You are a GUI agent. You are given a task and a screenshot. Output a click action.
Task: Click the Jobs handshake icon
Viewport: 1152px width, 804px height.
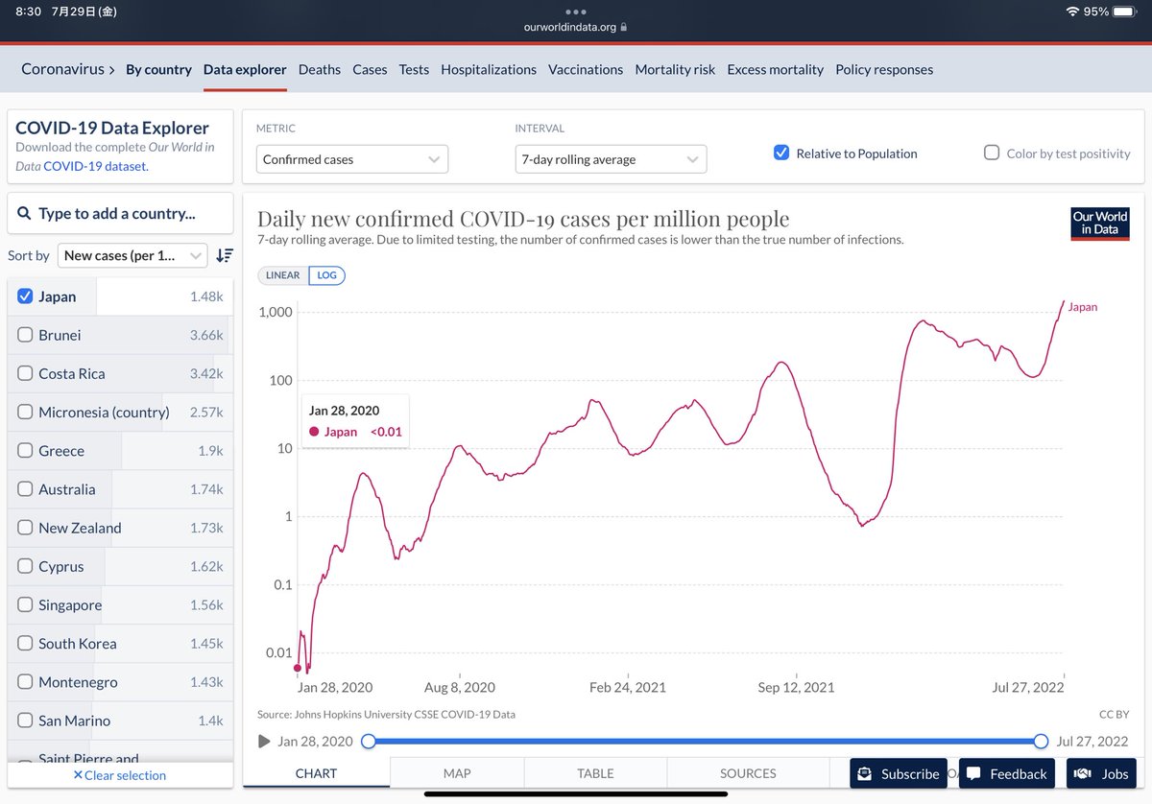[1084, 773]
